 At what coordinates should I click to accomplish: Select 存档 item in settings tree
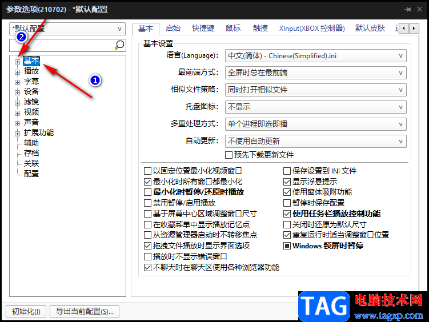click(31, 153)
